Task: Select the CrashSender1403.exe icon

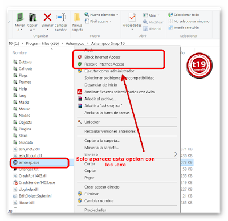Action: click(x=15, y=182)
